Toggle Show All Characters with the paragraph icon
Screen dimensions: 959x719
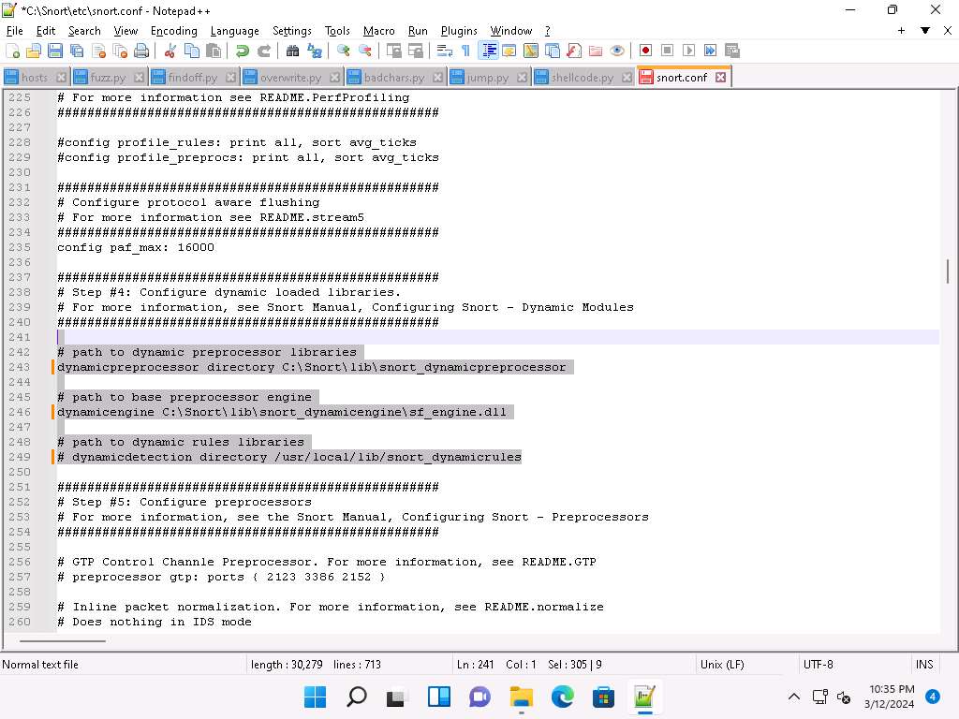tap(466, 51)
